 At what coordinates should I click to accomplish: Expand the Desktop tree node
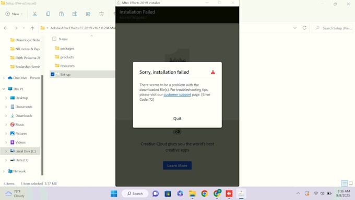[x=6, y=98]
